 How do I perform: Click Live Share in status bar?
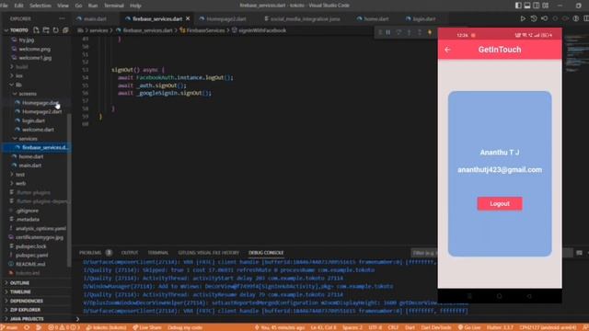coord(147,327)
